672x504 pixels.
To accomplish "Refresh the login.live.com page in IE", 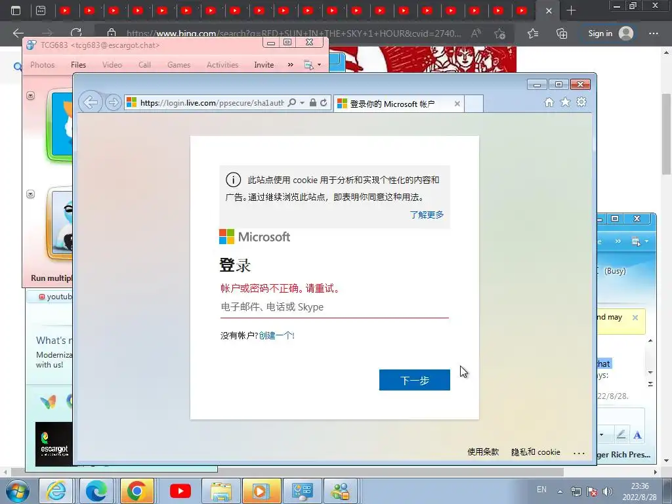I will tap(324, 103).
